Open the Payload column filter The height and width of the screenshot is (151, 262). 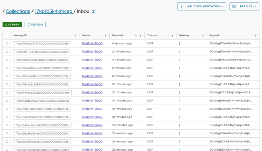coord(256,36)
